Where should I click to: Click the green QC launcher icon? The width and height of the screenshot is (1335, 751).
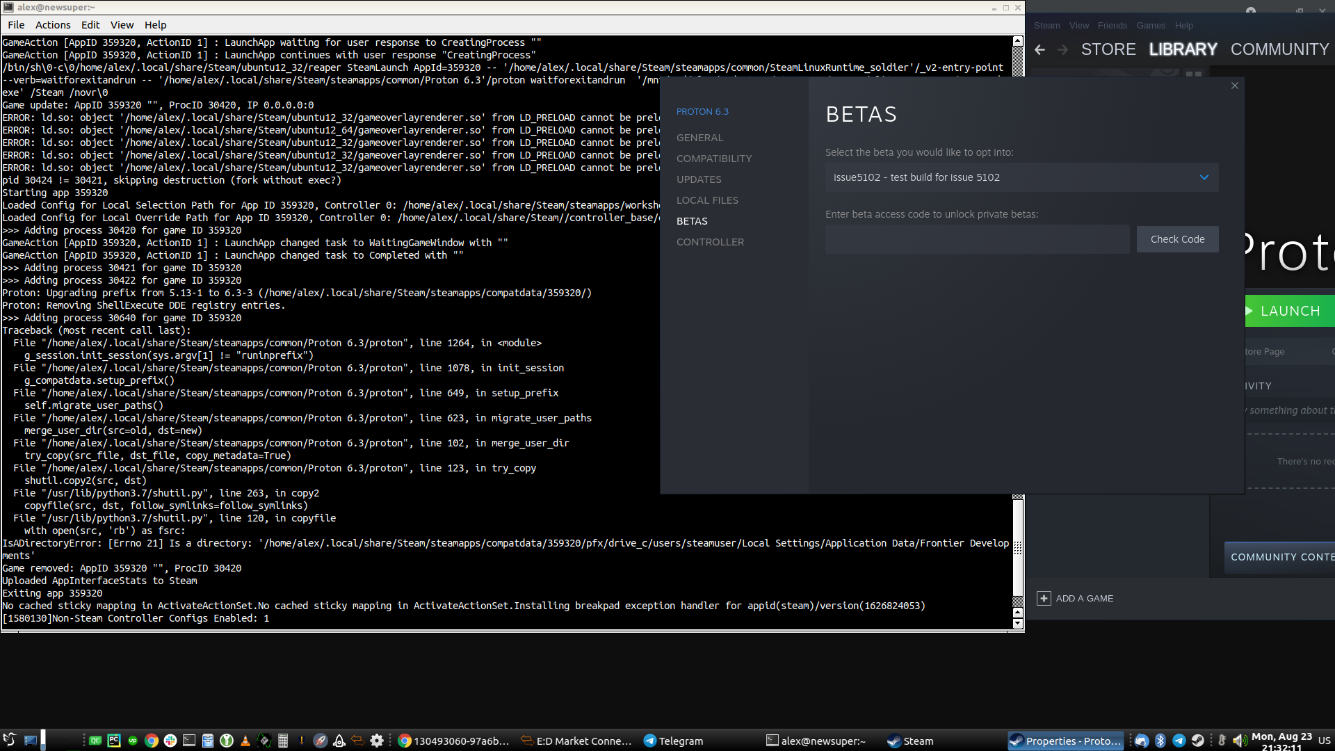coord(95,741)
